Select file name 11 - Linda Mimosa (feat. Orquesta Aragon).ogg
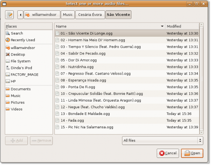 tap(101, 100)
